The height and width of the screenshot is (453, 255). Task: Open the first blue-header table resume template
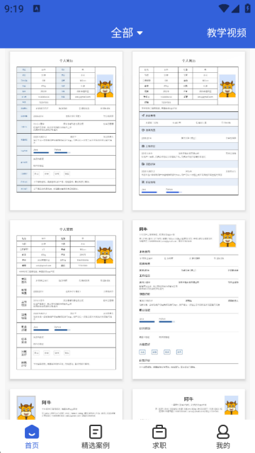[66, 131]
